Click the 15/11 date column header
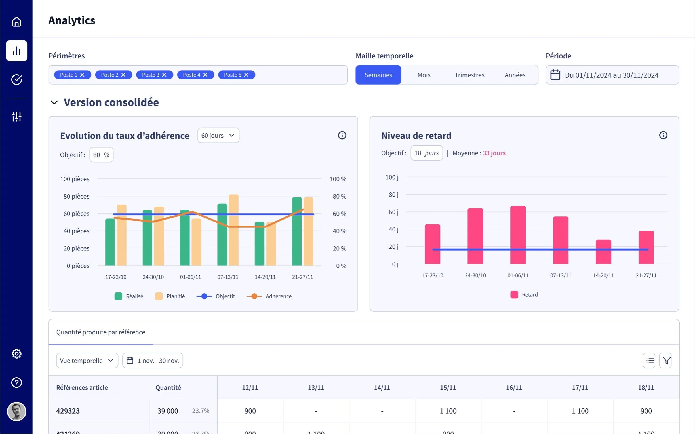This screenshot has width=695, height=434. 448,387
